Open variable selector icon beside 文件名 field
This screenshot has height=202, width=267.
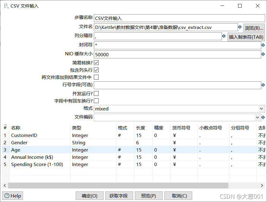click(240, 27)
